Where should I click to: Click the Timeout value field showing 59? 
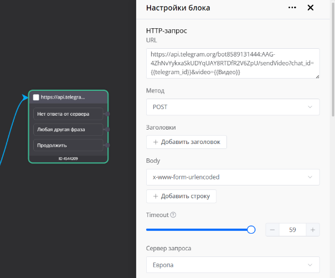click(x=292, y=230)
